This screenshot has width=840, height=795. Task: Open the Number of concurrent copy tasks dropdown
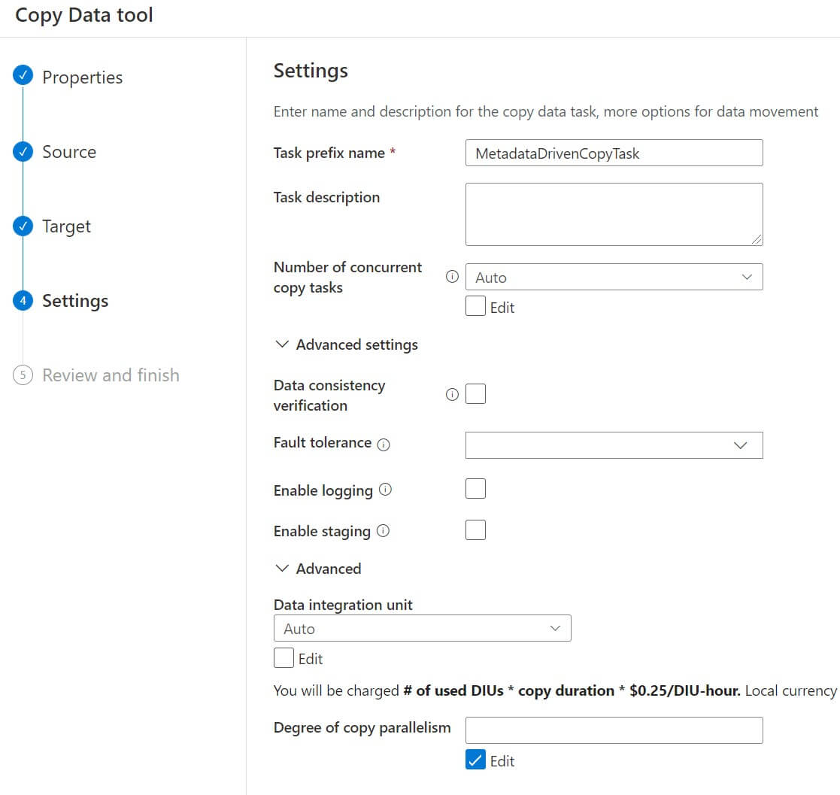click(614, 277)
